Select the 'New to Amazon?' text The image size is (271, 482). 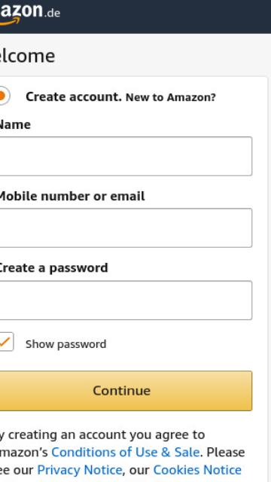[171, 97]
